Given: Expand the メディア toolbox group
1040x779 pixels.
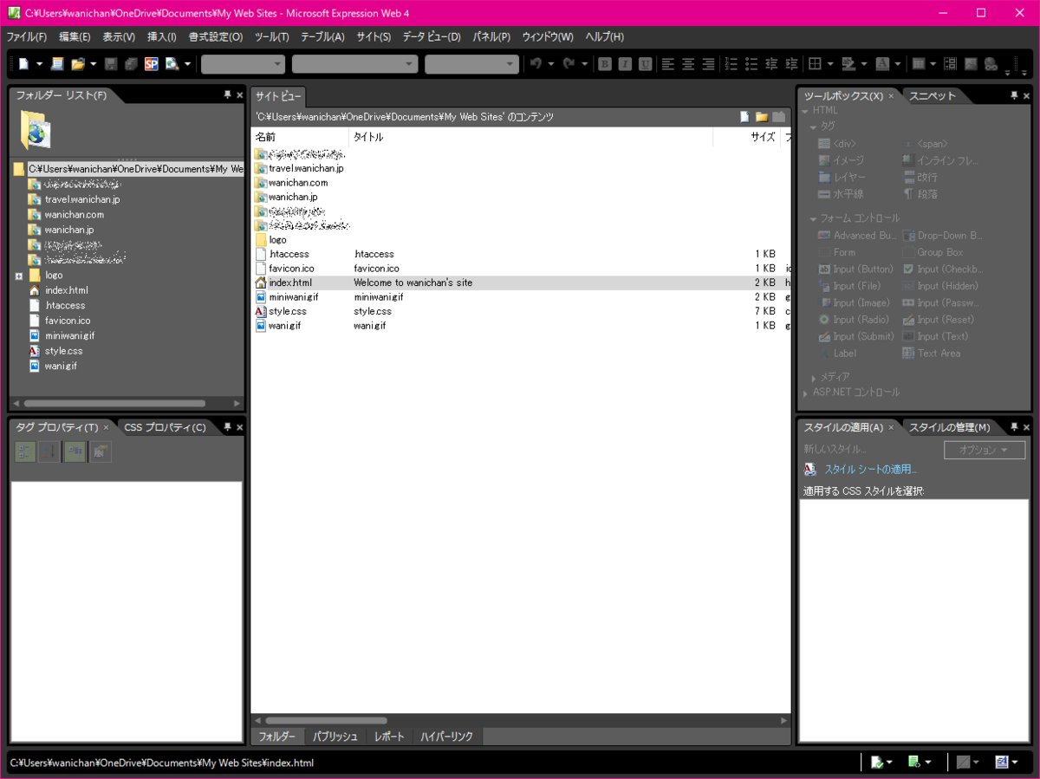Looking at the screenshot, I should click(x=813, y=378).
